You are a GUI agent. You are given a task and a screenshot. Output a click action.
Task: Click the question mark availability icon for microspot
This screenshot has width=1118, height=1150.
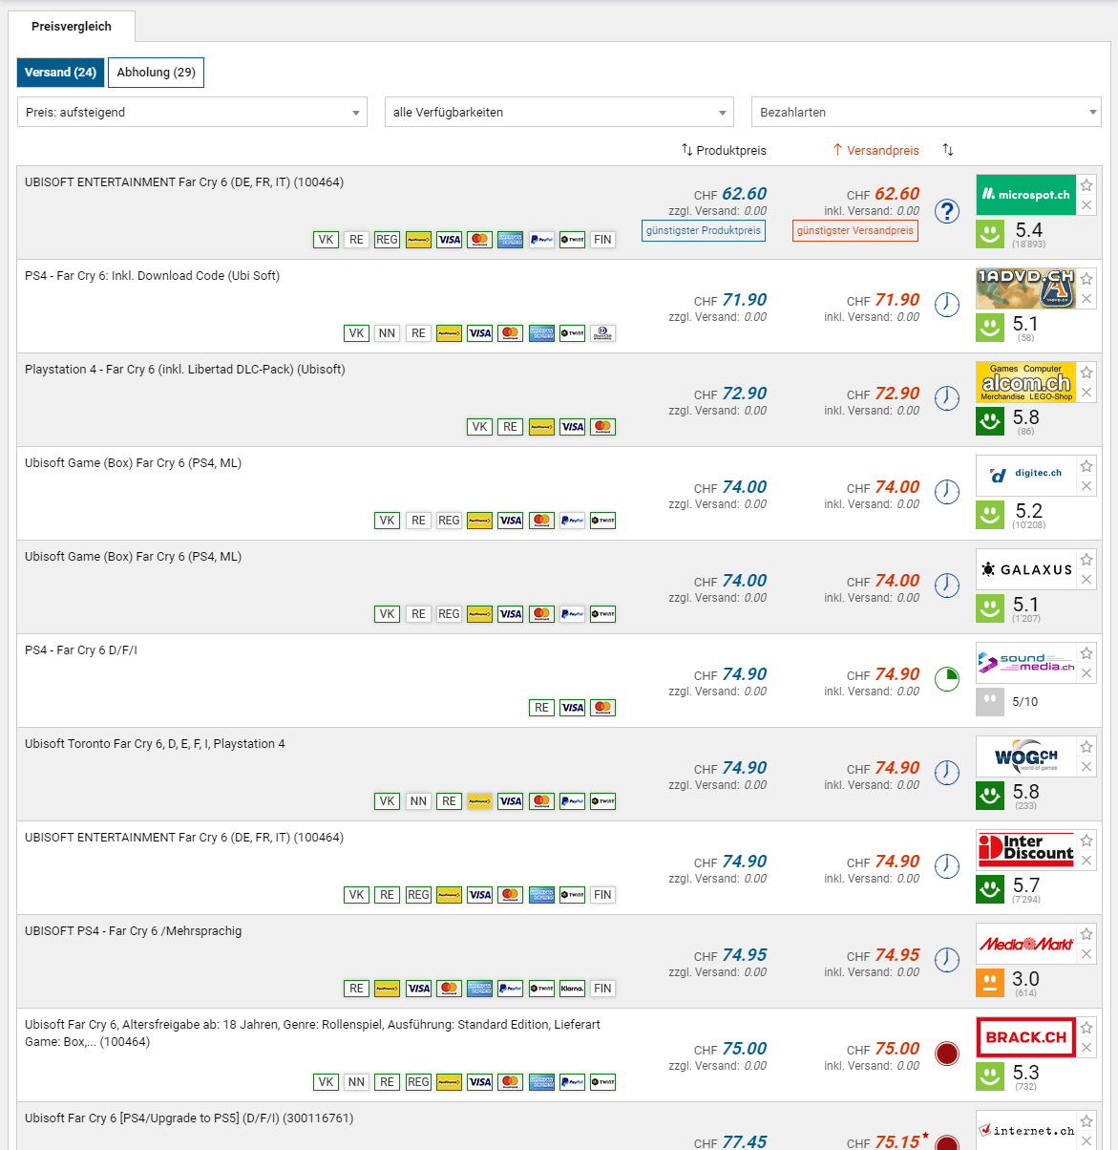pyautogui.click(x=946, y=211)
